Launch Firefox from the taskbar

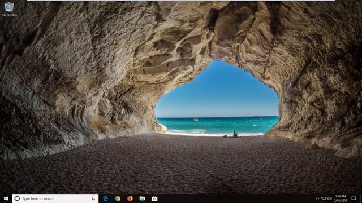coord(130,198)
